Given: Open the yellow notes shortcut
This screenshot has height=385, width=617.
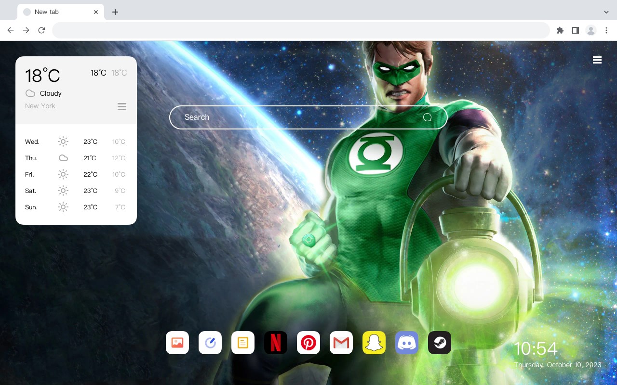Looking at the screenshot, I should (x=243, y=343).
